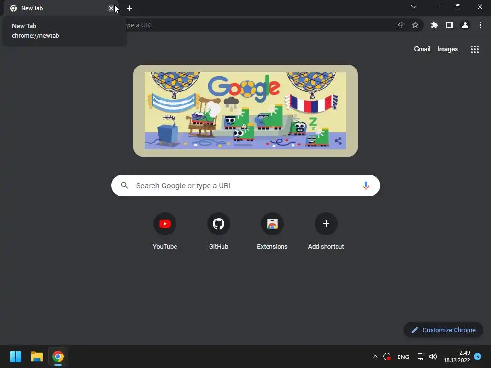Screen dimensions: 491x368
Task: Share this page icon in address bar
Action: 400,25
